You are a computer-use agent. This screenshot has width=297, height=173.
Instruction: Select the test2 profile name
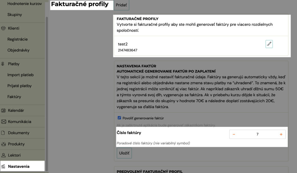(123, 44)
